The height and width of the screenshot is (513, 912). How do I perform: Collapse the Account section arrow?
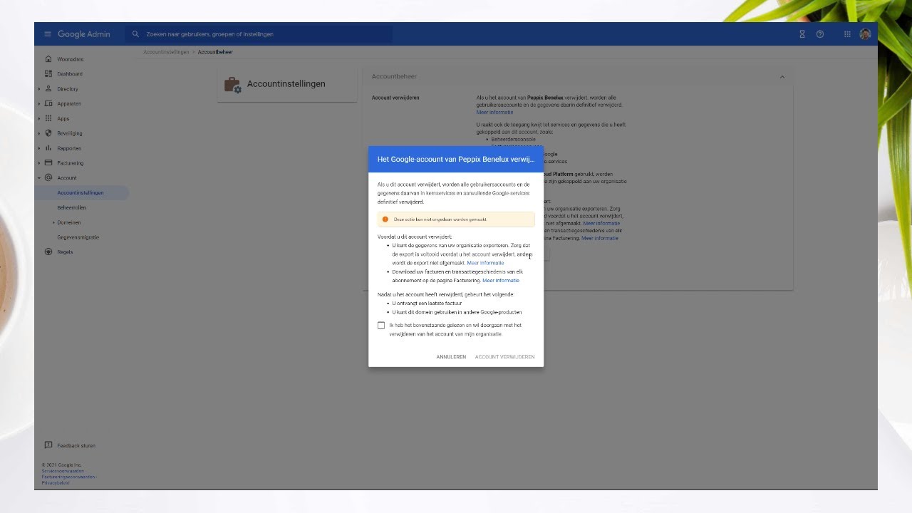(39, 177)
